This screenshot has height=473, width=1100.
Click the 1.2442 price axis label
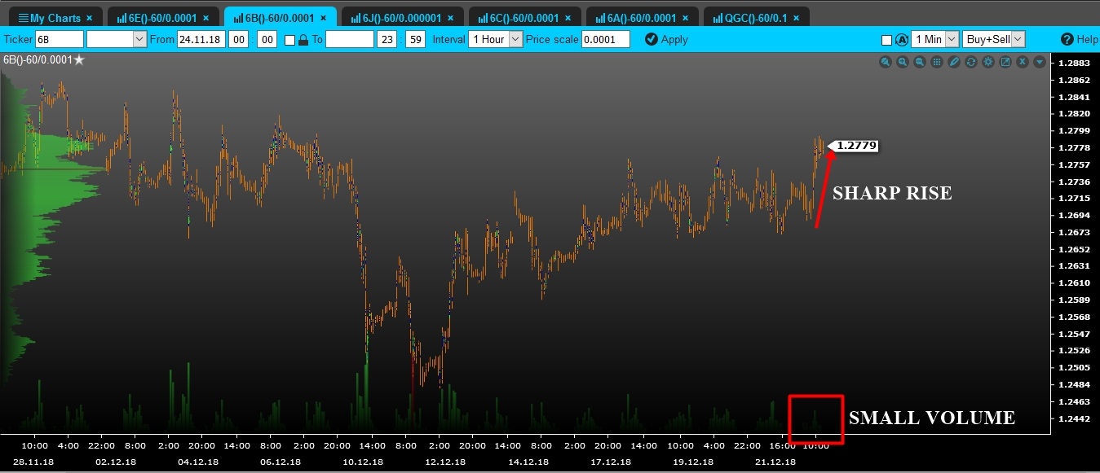(x=1074, y=418)
